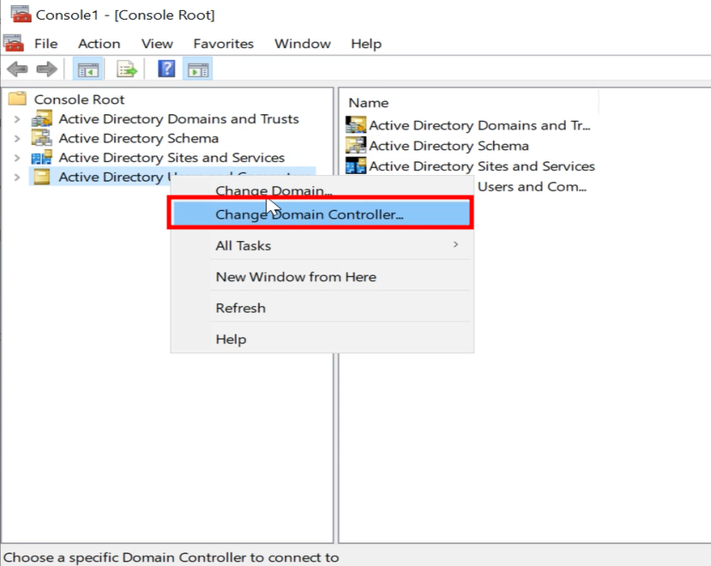This screenshot has height=566, width=711.
Task: Toggle Show/Hide Action Pane toolbar icon
Action: pyautogui.click(x=198, y=69)
